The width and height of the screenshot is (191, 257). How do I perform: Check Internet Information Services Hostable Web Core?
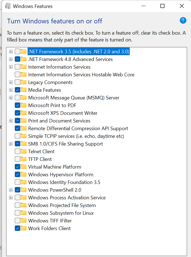click(18, 75)
